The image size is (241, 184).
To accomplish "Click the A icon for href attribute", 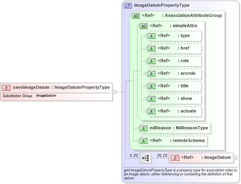I will pos(151,49).
